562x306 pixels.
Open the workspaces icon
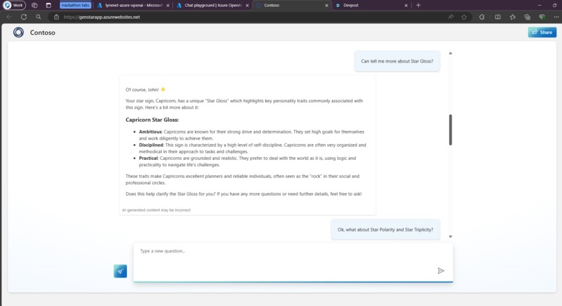tap(34, 6)
